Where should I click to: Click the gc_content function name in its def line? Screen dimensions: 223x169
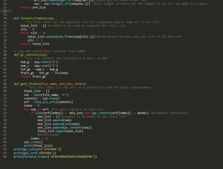coord(29,55)
